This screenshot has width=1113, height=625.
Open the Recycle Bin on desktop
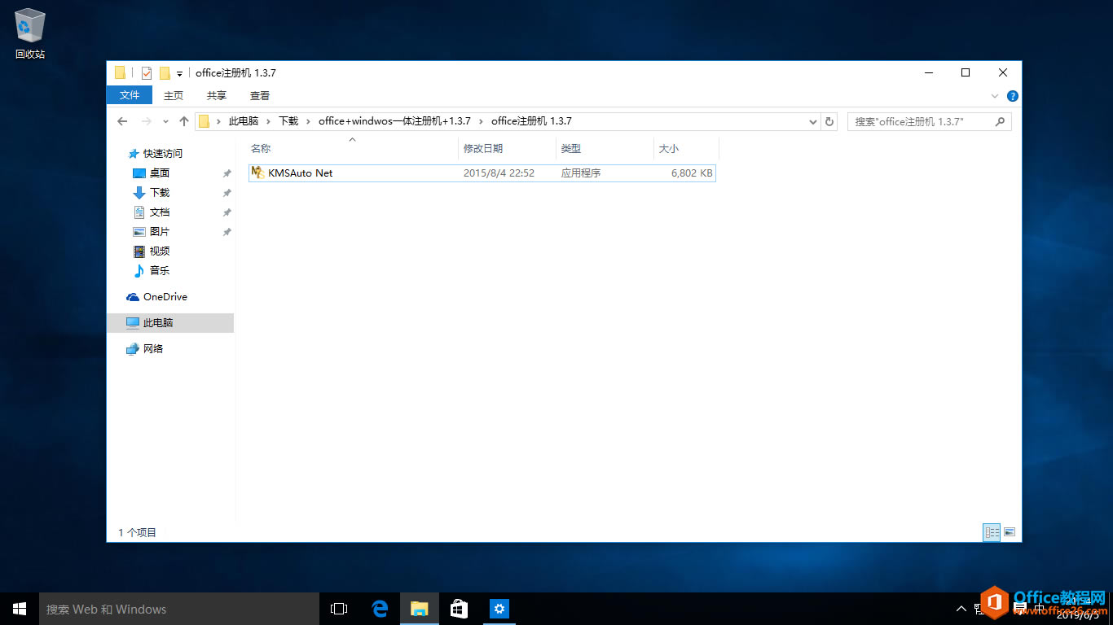pos(30,34)
